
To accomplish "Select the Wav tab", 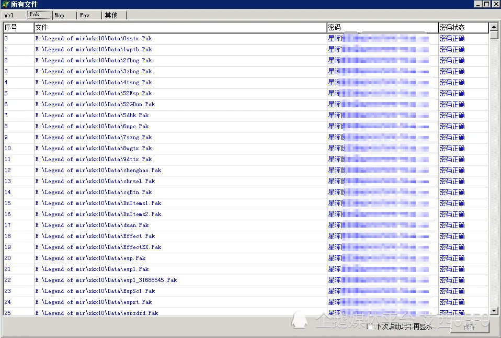I will pyautogui.click(x=88, y=15).
